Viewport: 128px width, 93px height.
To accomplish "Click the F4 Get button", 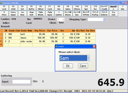I will coord(22,8).
